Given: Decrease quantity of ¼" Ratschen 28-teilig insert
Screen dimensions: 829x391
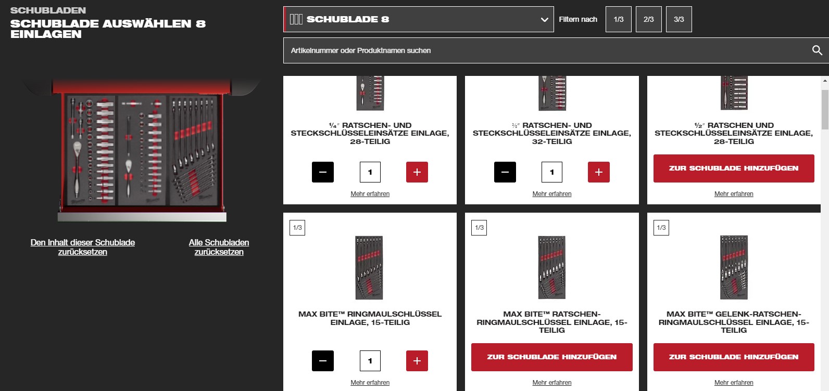Looking at the screenshot, I should [x=323, y=172].
